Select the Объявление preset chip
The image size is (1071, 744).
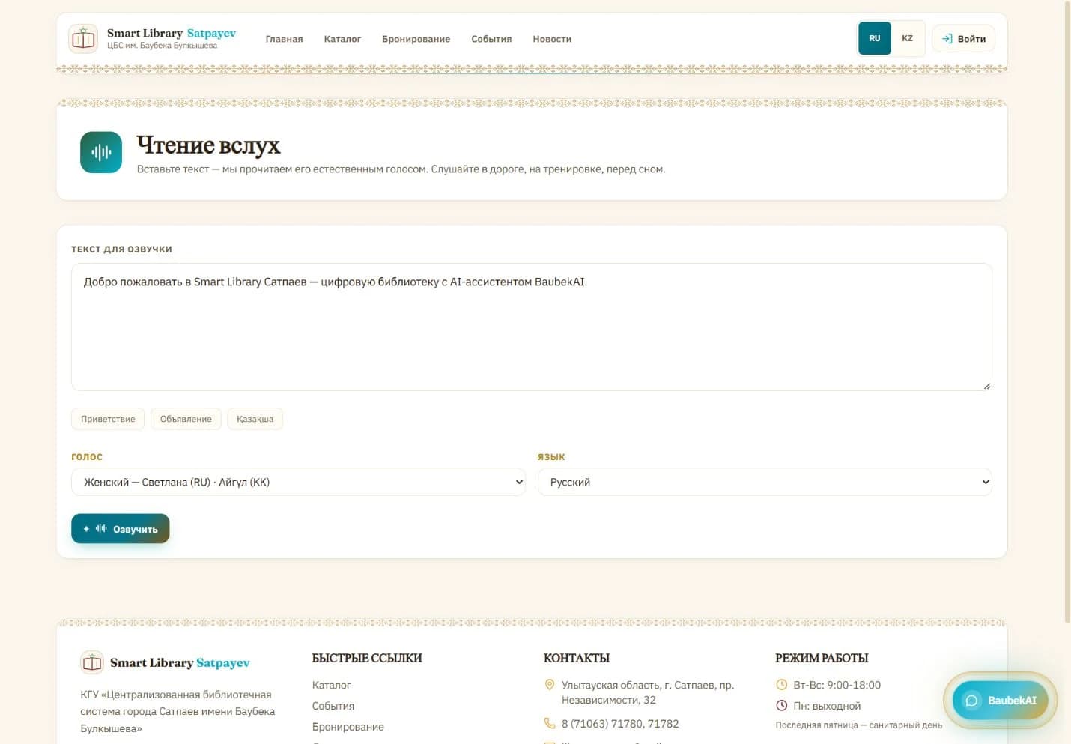[x=186, y=419]
